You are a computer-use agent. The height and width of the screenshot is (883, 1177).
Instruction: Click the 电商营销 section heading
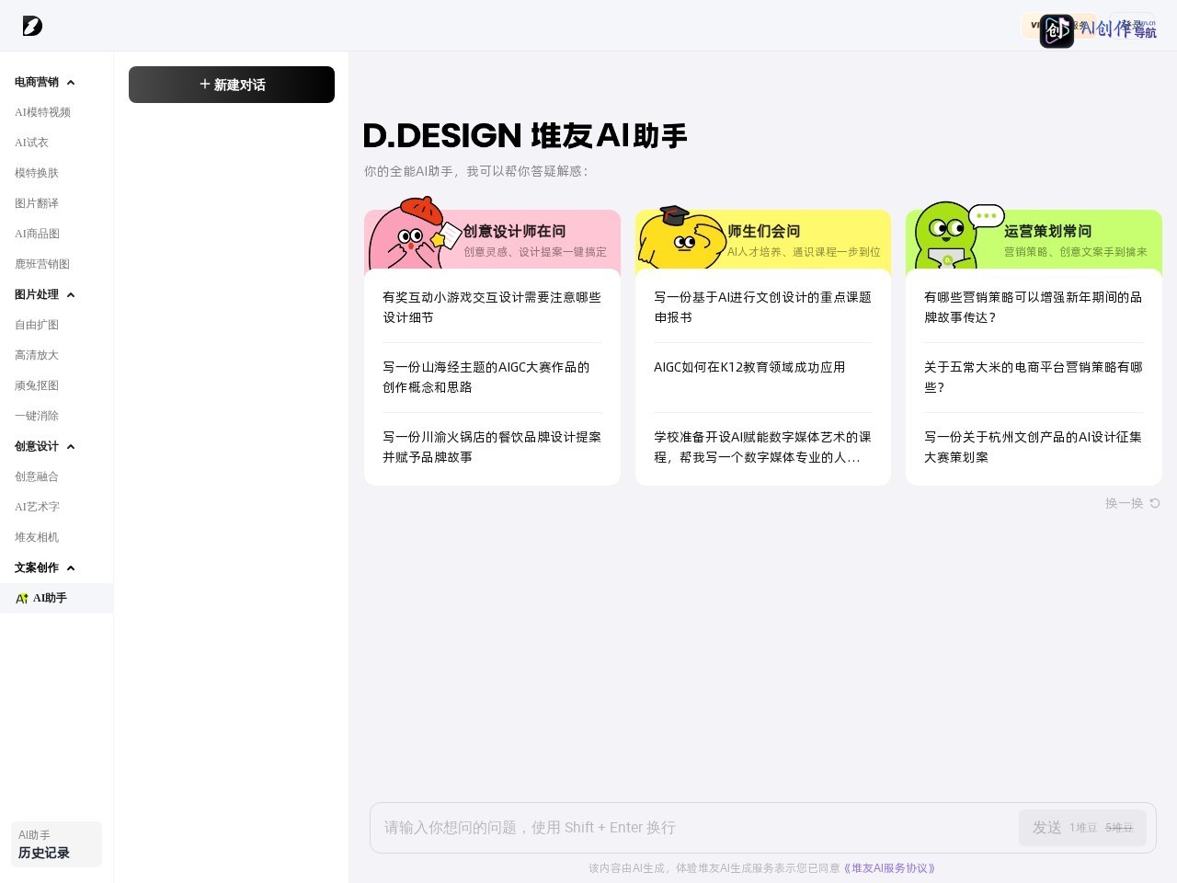pyautogui.click(x=37, y=82)
